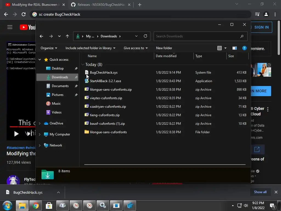Open volume control in system tray
The height and width of the screenshot is (211, 281).
246,206
